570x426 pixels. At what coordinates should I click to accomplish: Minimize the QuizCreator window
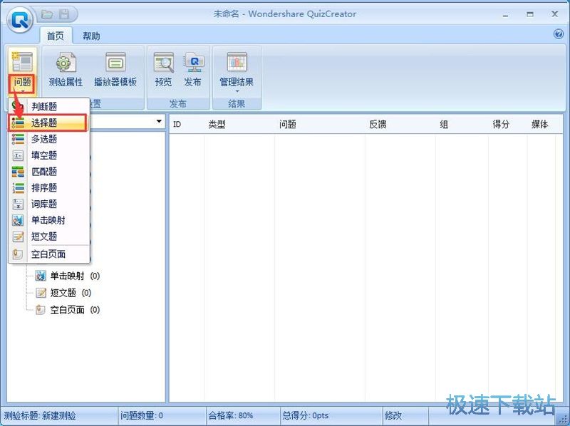click(x=505, y=15)
